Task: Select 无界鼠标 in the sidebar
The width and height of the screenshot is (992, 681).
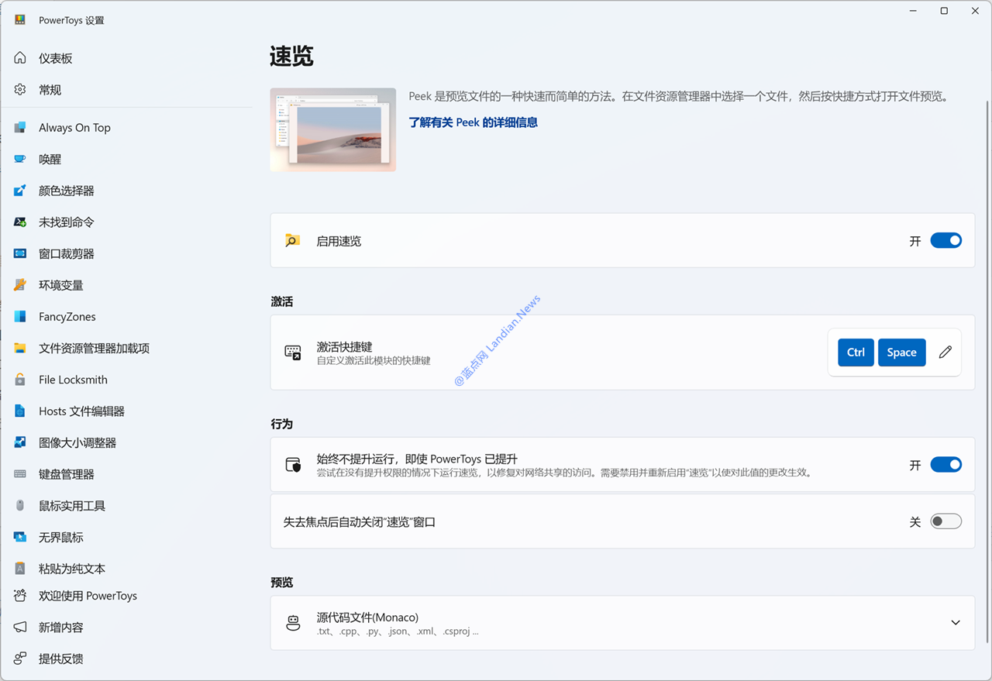Action: 61,538
